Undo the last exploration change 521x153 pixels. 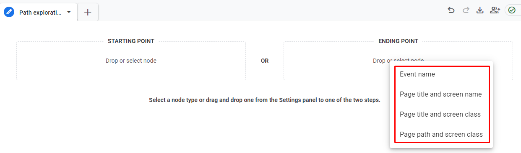pos(451,10)
